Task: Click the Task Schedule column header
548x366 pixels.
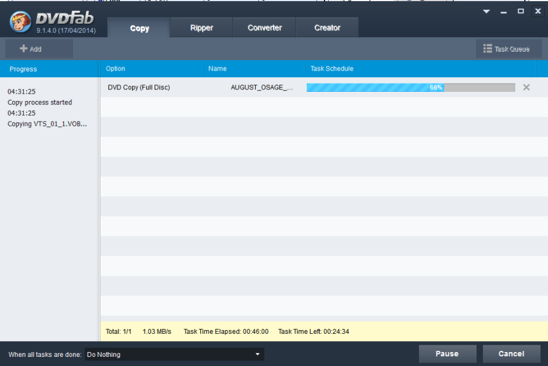Action: 420,69
